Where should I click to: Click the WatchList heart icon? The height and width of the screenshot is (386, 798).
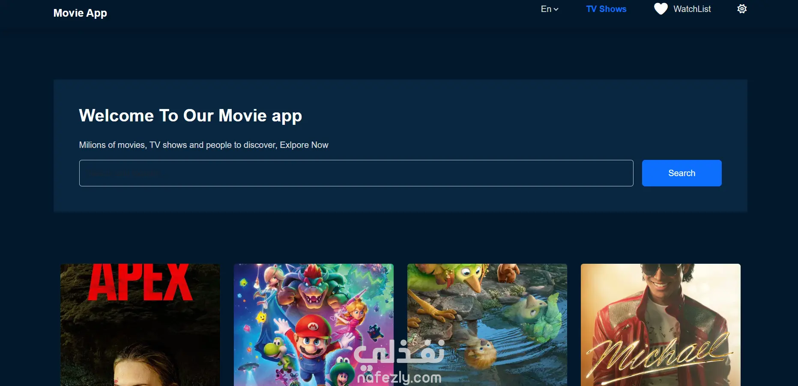(x=661, y=9)
